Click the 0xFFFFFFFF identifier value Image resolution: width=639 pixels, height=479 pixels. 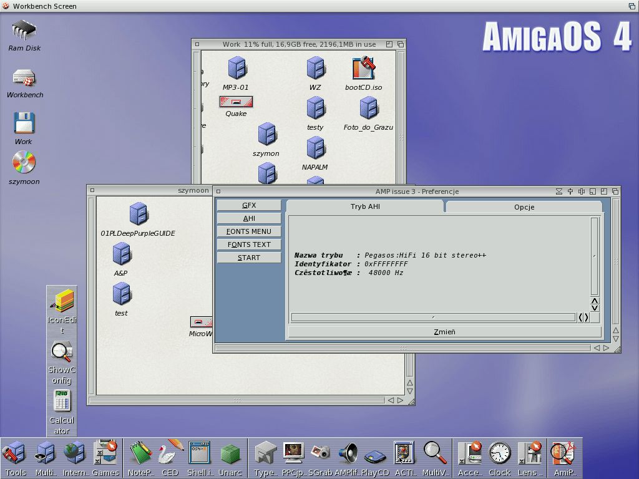[386, 264]
